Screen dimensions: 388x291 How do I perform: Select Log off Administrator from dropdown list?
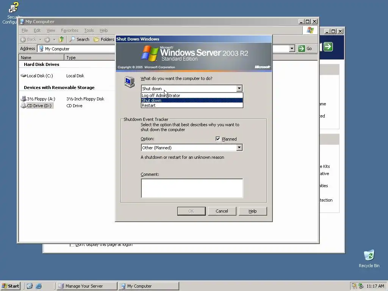coord(192,95)
